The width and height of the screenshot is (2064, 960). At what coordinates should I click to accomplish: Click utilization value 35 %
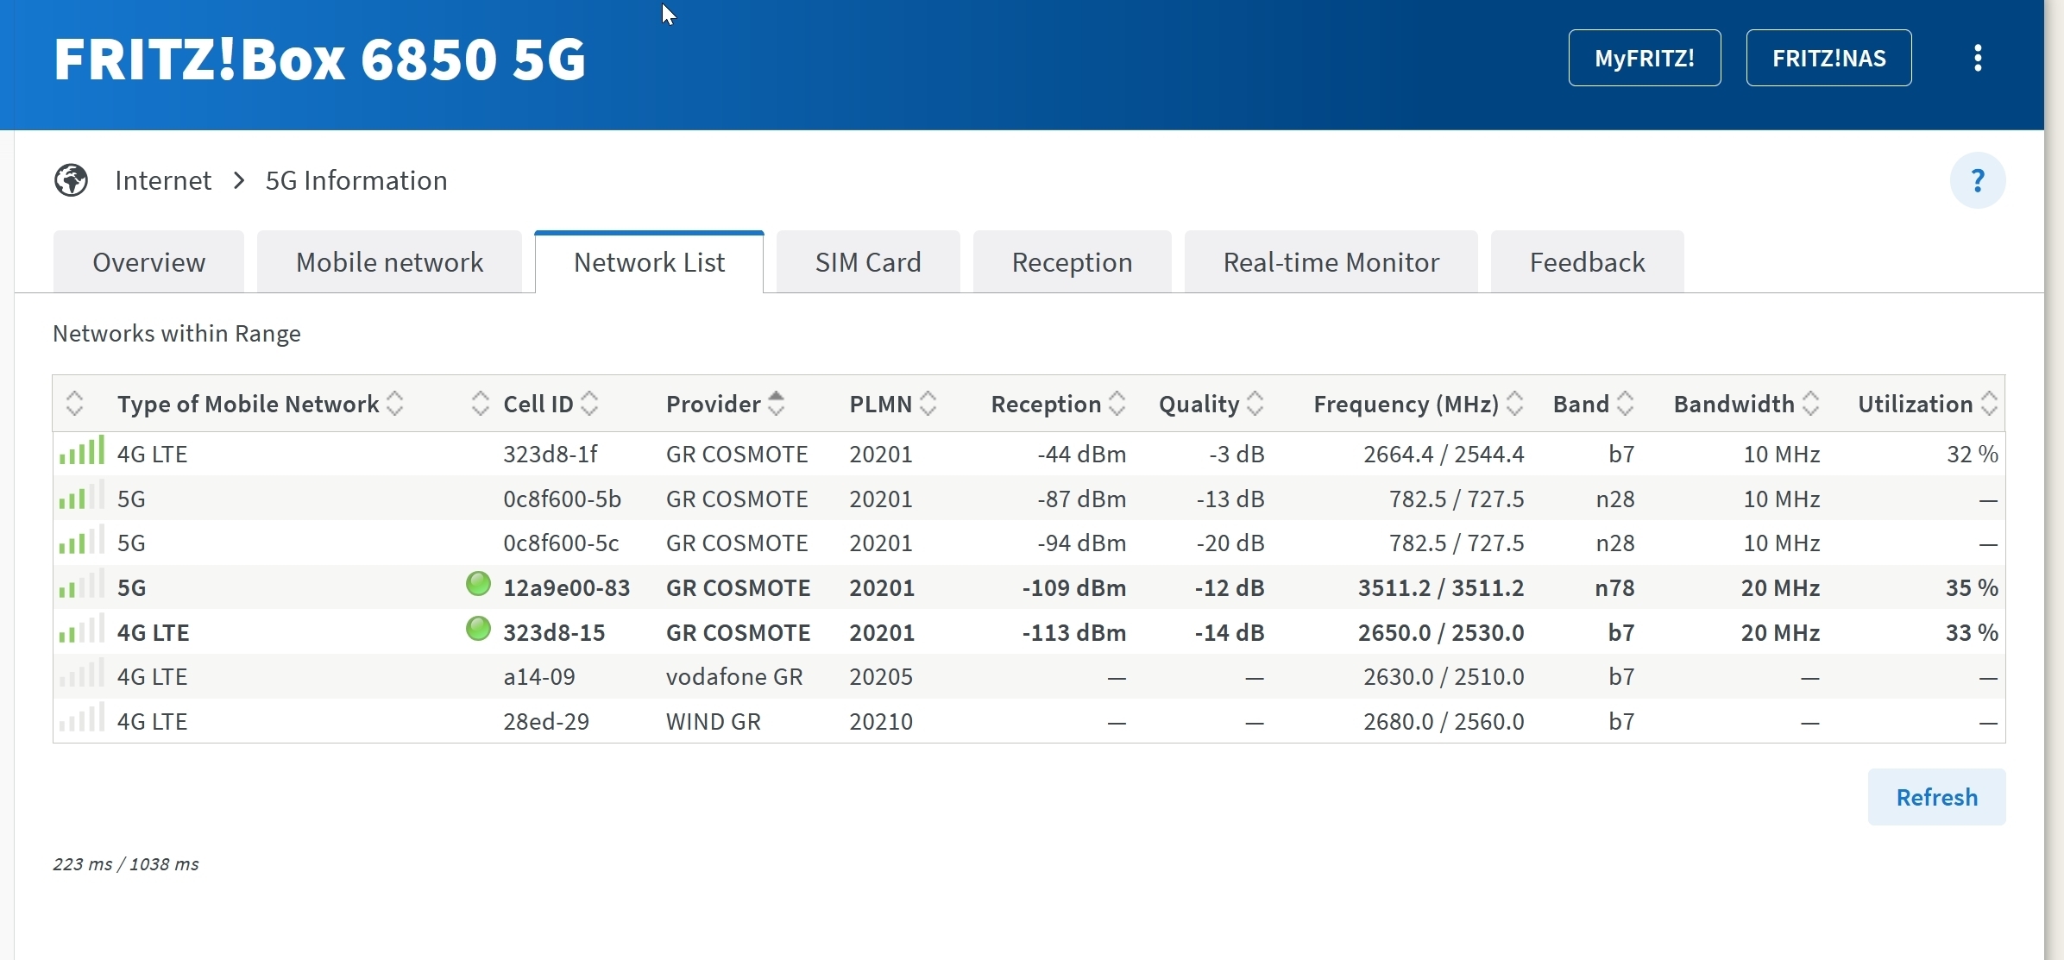point(1972,587)
